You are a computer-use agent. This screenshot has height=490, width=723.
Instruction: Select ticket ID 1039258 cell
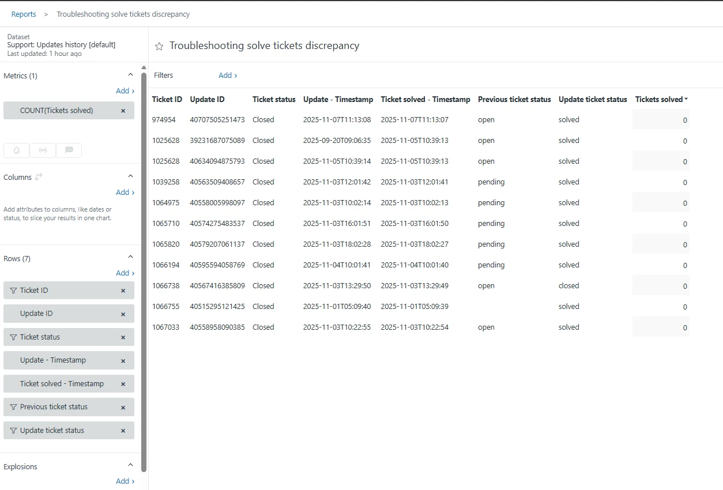point(166,182)
